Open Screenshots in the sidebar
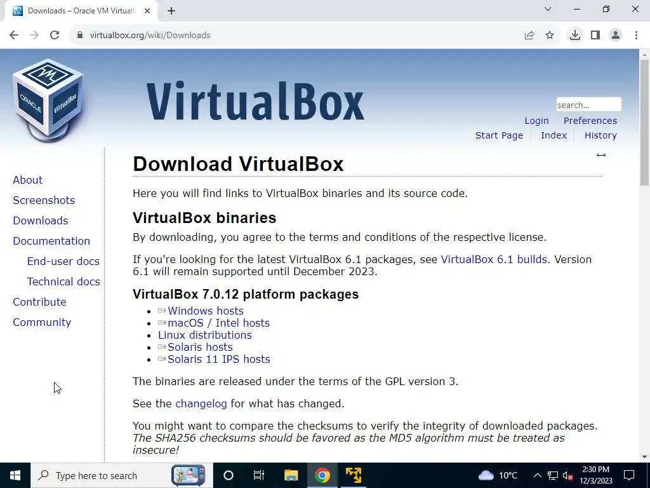Image resolution: width=650 pixels, height=488 pixels. [x=44, y=200]
